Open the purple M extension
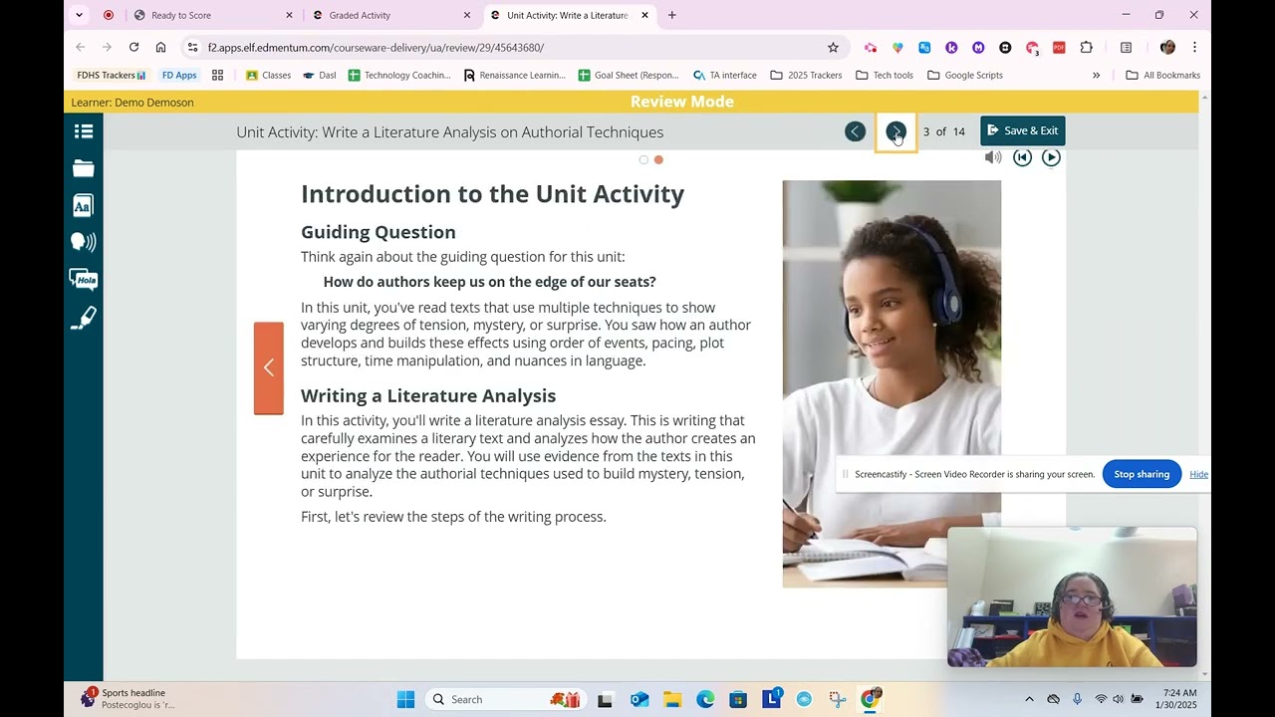Image resolution: width=1275 pixels, height=717 pixels. 978,47
